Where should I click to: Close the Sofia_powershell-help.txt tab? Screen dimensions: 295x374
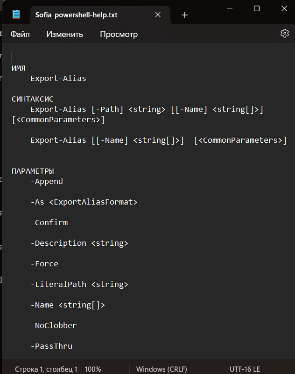(158, 15)
